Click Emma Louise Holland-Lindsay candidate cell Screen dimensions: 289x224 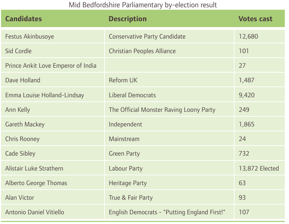(x=52, y=95)
